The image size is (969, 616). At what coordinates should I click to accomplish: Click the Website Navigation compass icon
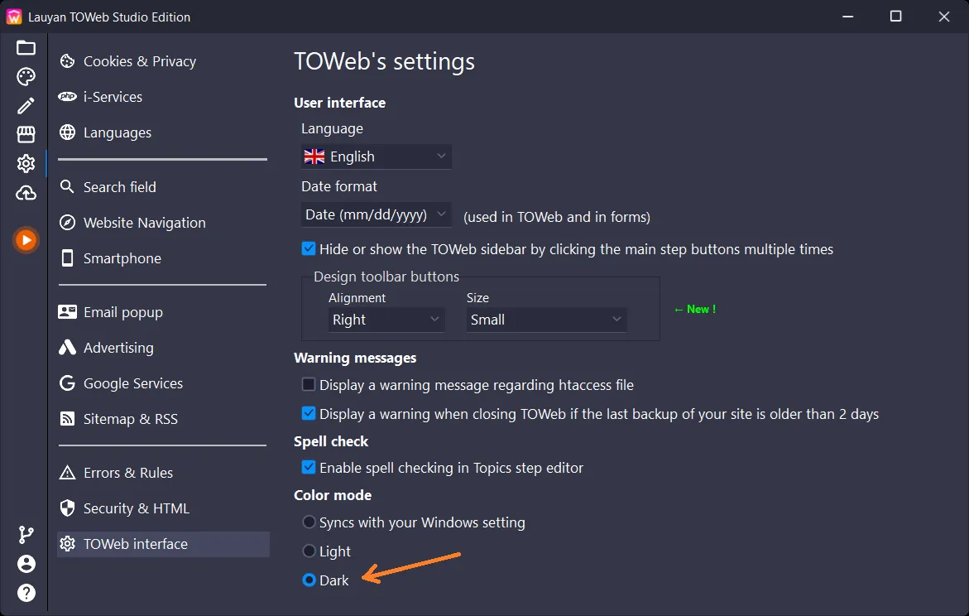pos(67,223)
